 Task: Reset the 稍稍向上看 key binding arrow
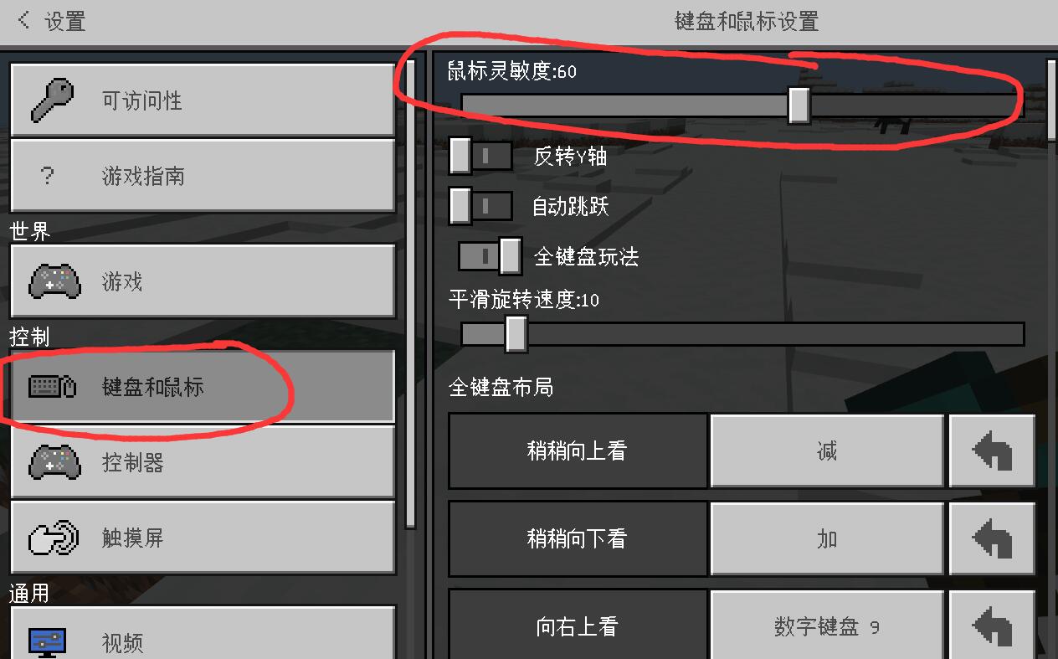(992, 451)
